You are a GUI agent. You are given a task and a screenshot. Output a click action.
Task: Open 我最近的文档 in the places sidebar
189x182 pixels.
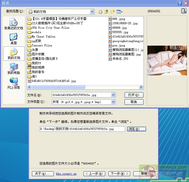point(14,24)
